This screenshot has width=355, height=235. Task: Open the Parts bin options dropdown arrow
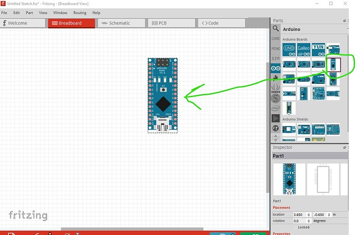347,29
